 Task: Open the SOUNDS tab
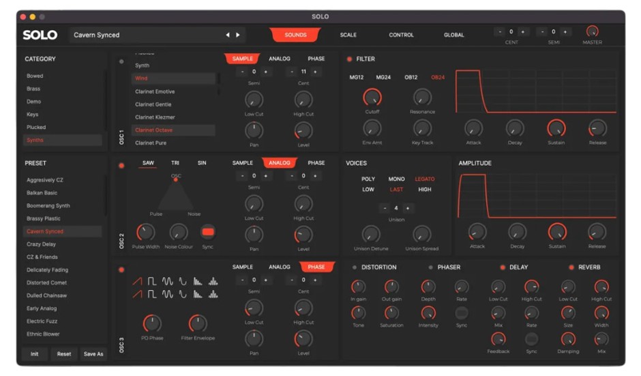pyautogui.click(x=295, y=35)
